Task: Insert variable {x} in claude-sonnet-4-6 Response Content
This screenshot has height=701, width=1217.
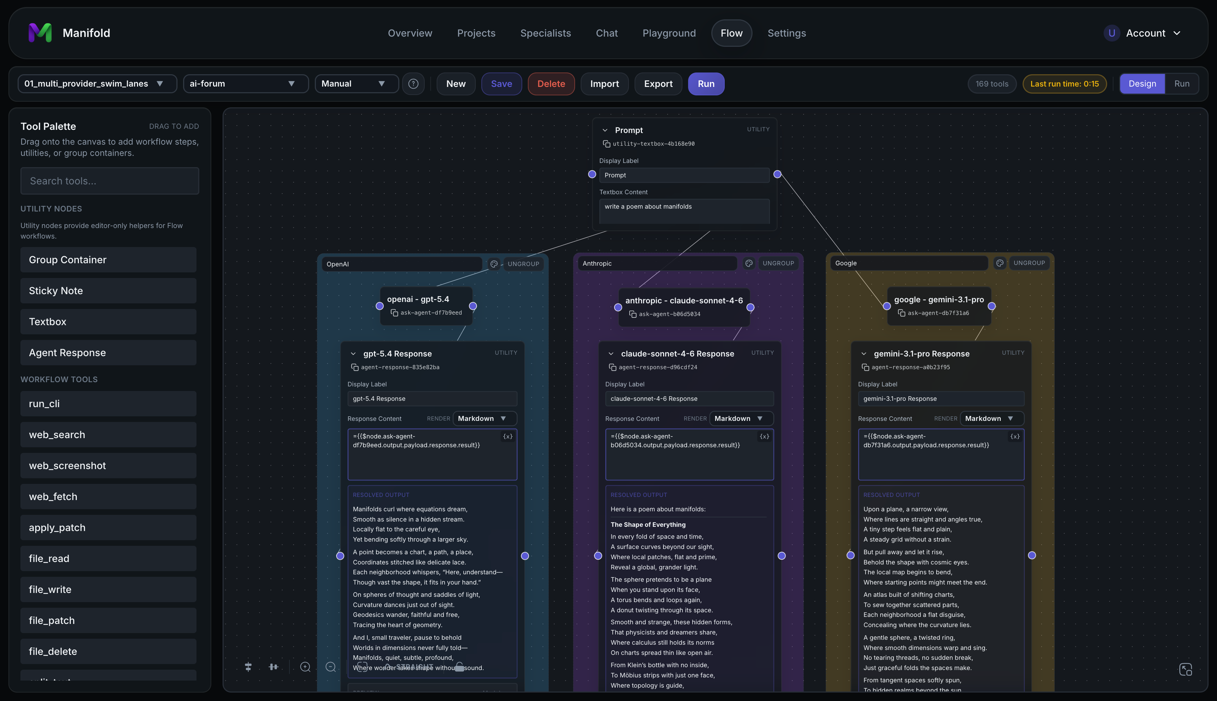Action: point(764,437)
